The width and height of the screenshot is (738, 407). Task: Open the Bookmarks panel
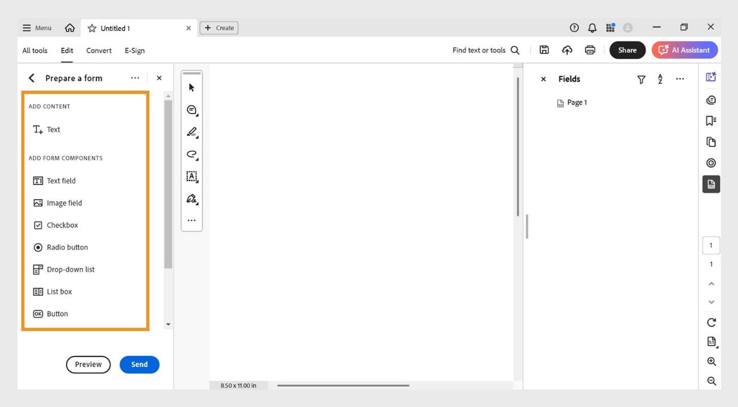click(711, 120)
